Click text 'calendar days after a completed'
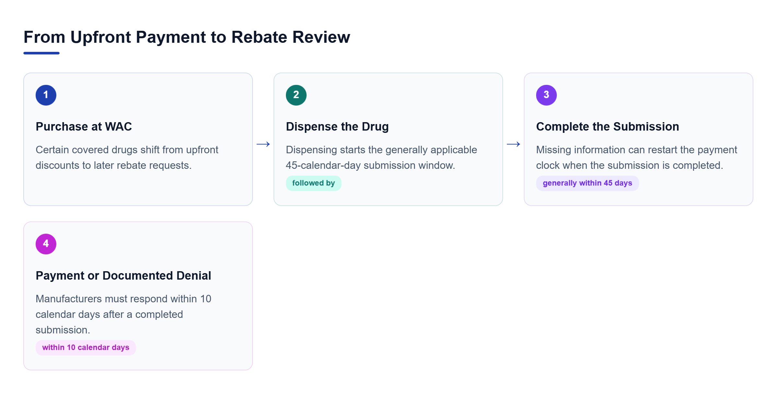778x394 pixels. pyautogui.click(x=109, y=314)
